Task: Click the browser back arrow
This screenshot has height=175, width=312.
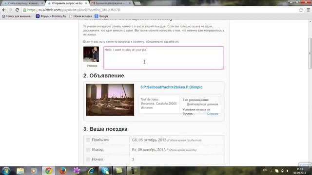Action: (x=4, y=10)
